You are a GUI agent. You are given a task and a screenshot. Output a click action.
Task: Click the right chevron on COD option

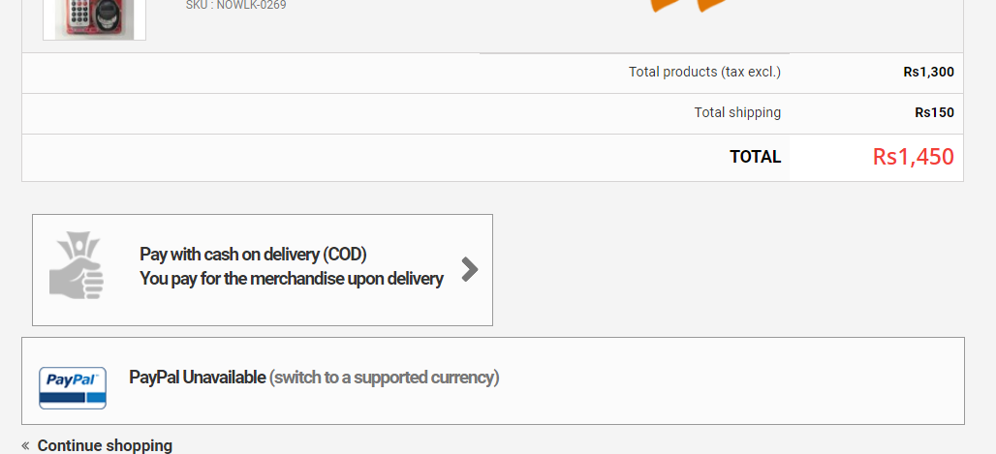470,269
